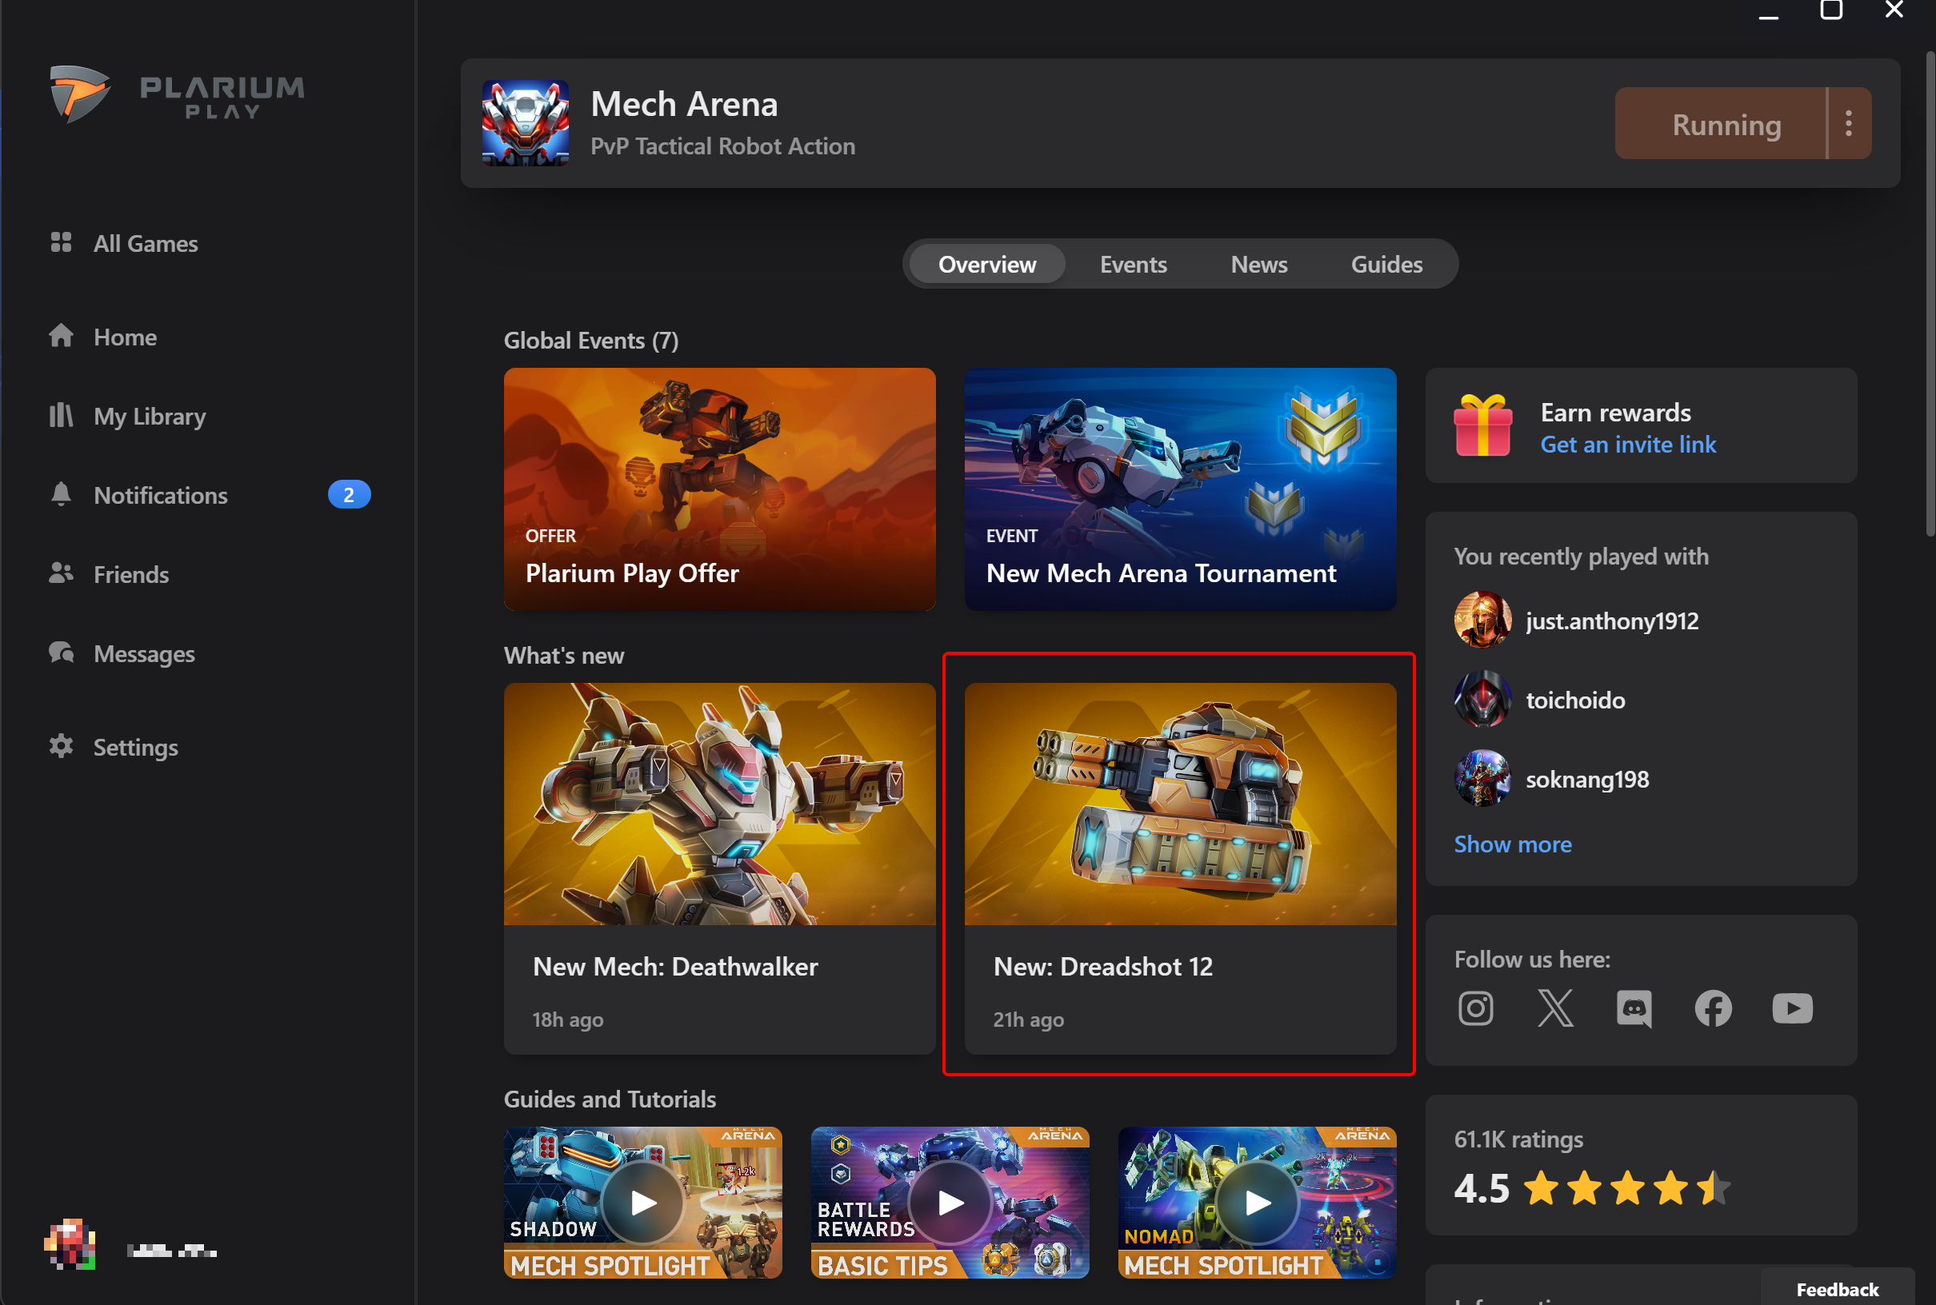Viewport: 1936px width, 1305px height.
Task: Open the Mech Arena game icon
Action: pos(526,123)
